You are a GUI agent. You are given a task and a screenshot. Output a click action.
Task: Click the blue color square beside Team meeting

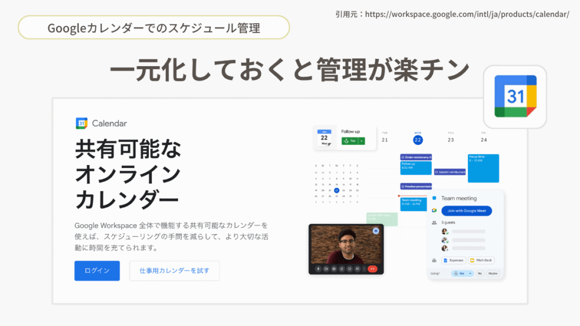pos(434,198)
